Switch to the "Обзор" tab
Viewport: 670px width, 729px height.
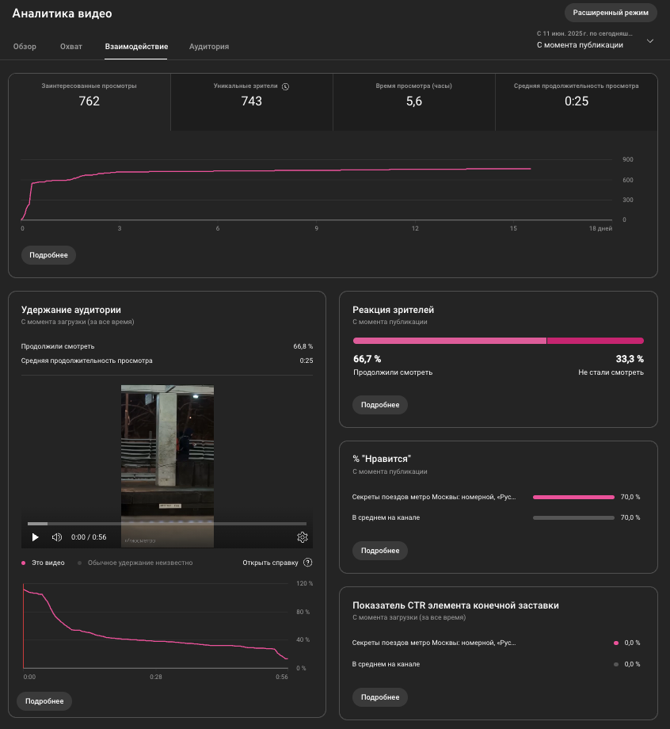click(x=25, y=47)
